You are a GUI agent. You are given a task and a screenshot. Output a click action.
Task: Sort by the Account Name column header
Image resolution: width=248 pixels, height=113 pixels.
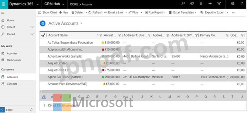click(x=58, y=35)
